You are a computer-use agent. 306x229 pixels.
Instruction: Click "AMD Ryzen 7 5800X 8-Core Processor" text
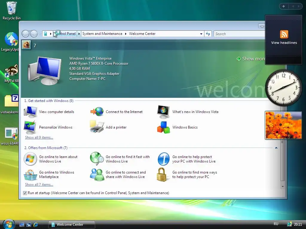point(99,64)
